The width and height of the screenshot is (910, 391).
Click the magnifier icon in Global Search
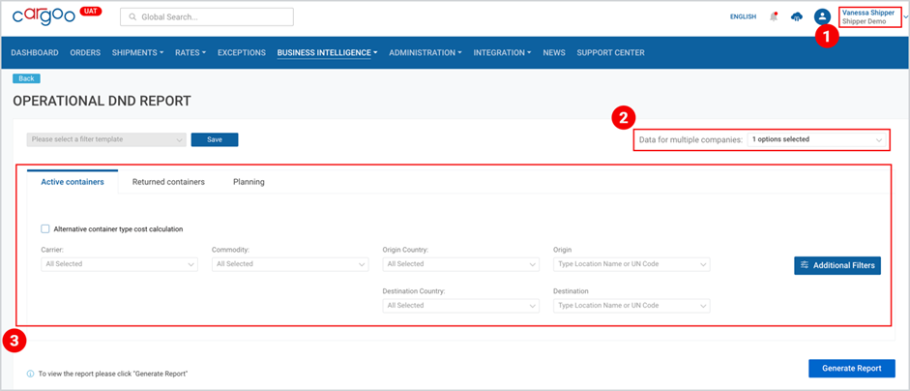pyautogui.click(x=132, y=17)
